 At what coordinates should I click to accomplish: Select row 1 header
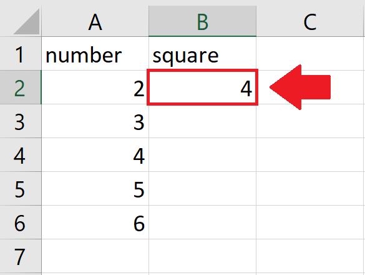click(21, 53)
